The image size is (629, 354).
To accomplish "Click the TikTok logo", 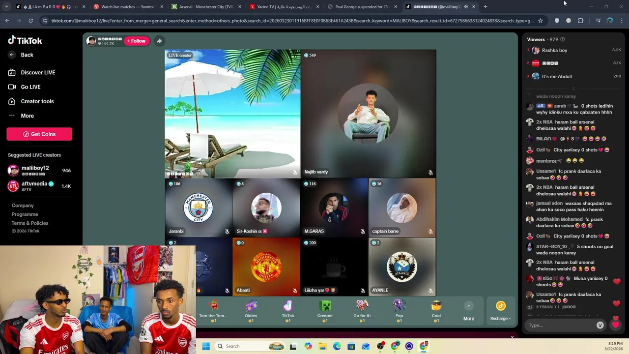I will click(x=25, y=40).
